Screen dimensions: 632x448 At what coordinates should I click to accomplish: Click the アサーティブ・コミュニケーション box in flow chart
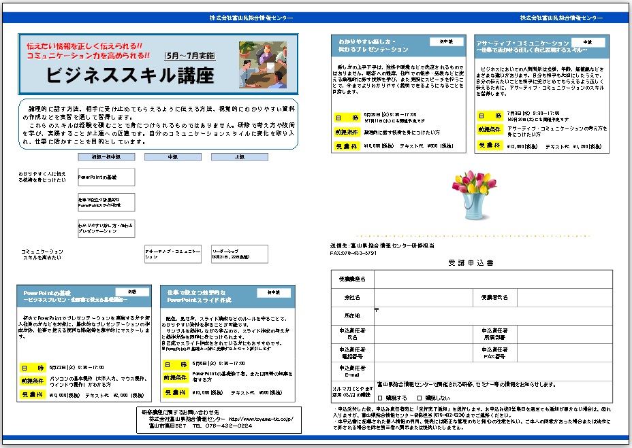click(x=173, y=254)
